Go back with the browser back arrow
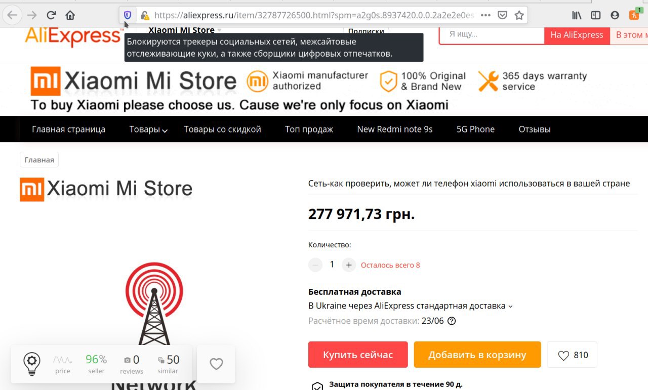 [x=12, y=15]
